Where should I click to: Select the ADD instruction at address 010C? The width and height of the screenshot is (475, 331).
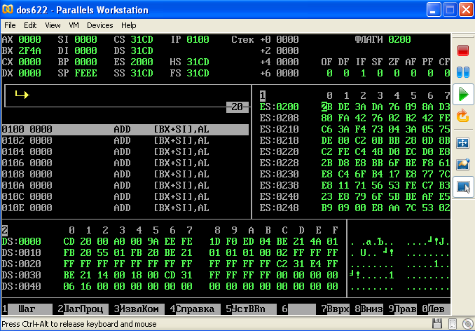[125, 197]
